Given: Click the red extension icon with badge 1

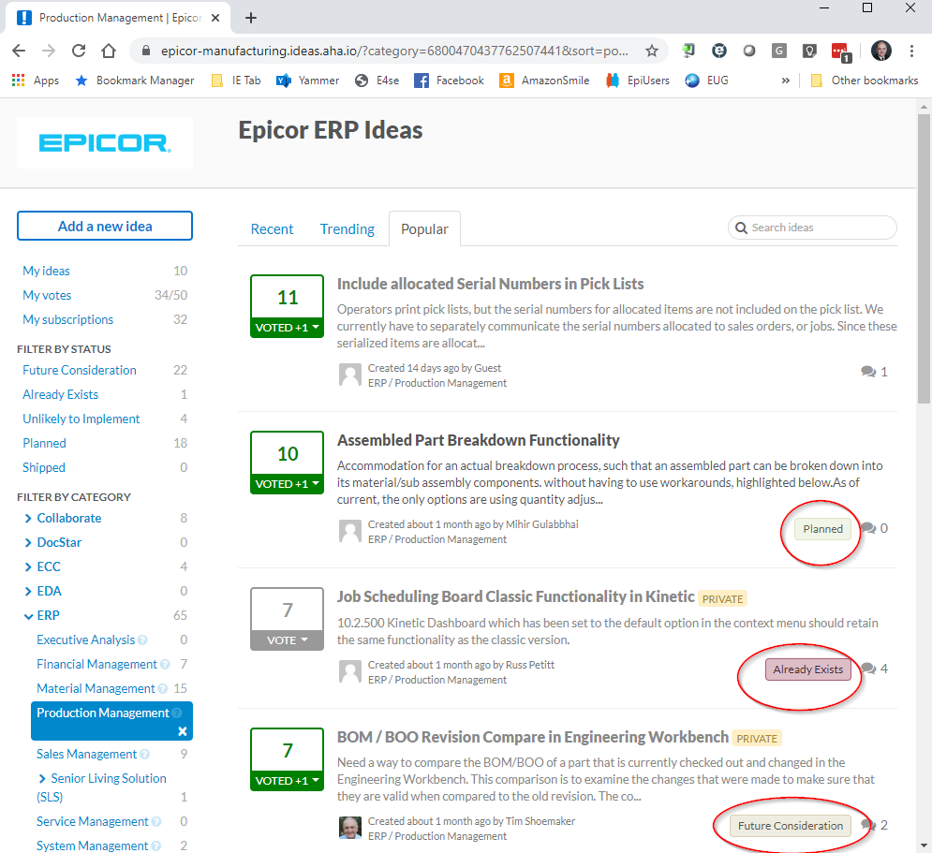Looking at the screenshot, I should coord(841,51).
